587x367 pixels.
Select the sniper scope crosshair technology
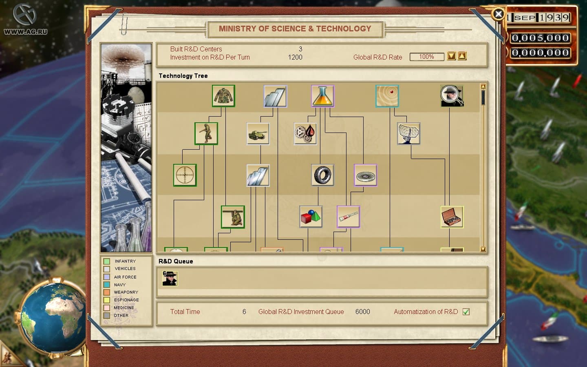click(x=185, y=175)
